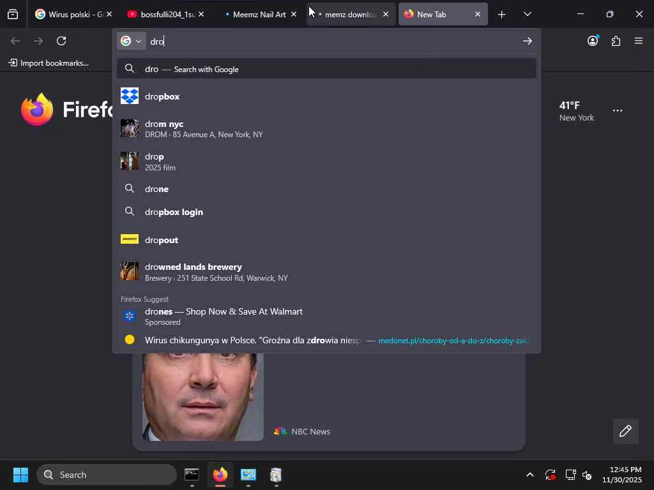Open the Firefox View tab list icon
The image size is (654, 490).
(13, 14)
